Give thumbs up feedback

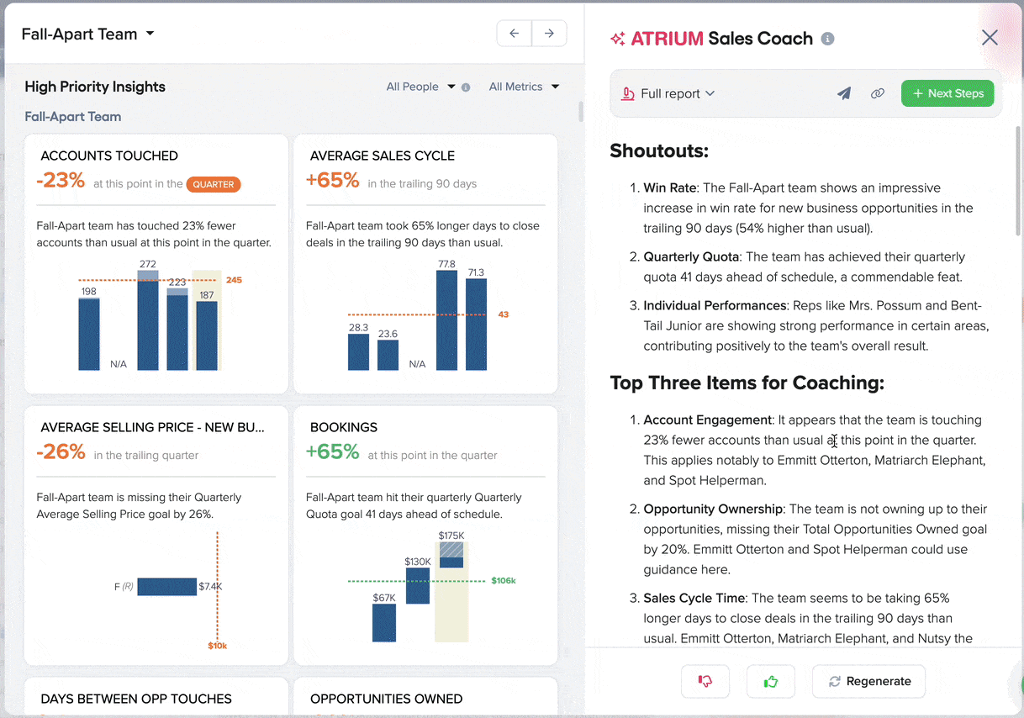tap(771, 681)
